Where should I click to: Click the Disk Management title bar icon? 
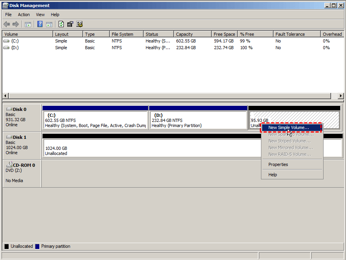pos(5,5)
